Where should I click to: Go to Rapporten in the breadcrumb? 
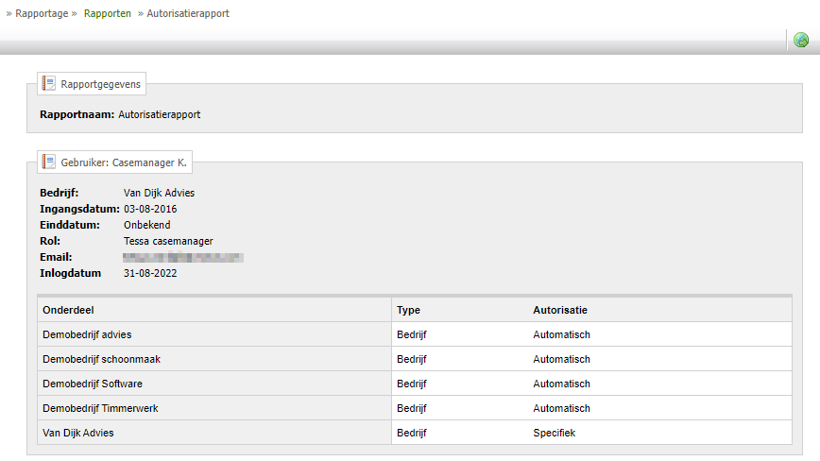point(107,14)
